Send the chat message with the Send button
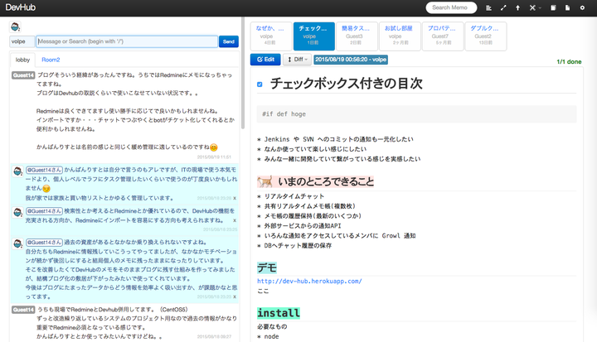 [x=229, y=41]
